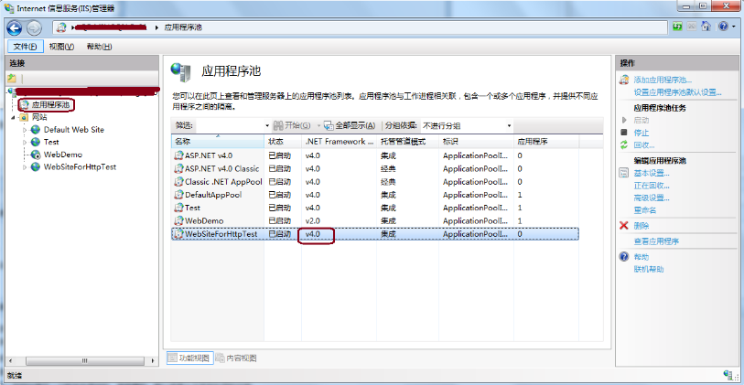Open the 帮助(H) menu

point(99,47)
